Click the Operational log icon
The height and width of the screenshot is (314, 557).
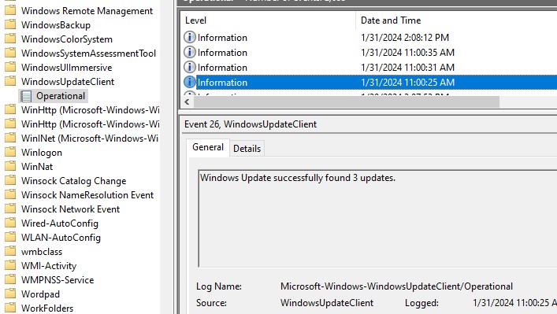point(26,96)
